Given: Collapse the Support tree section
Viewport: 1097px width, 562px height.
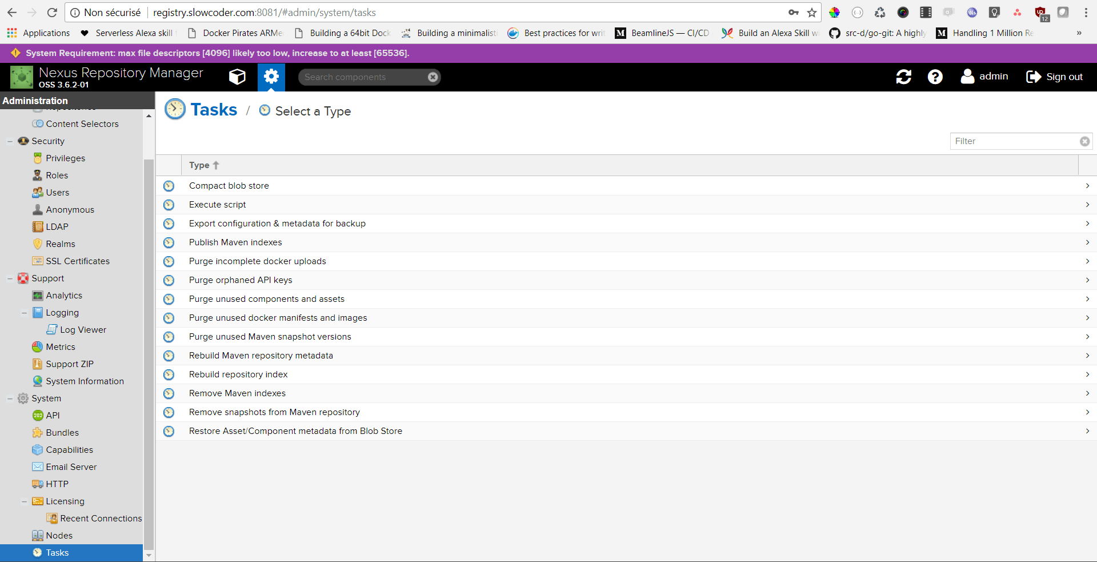Looking at the screenshot, I should [10, 278].
